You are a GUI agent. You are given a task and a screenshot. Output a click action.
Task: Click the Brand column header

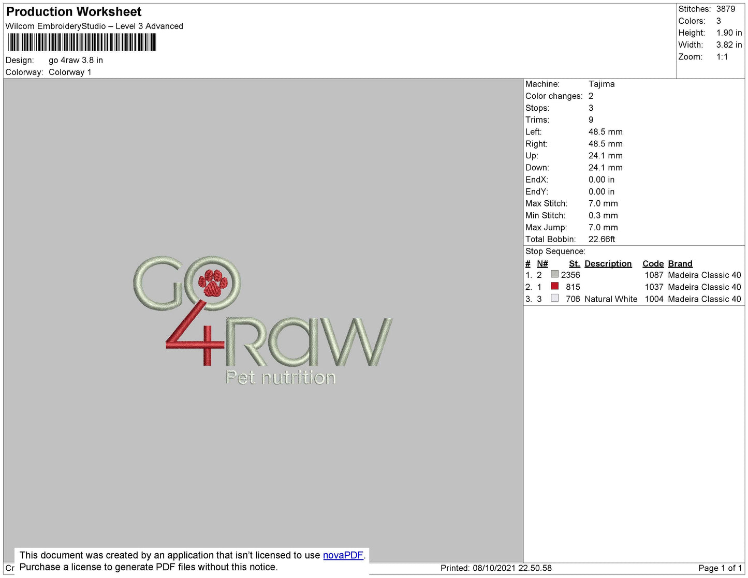pyautogui.click(x=680, y=264)
